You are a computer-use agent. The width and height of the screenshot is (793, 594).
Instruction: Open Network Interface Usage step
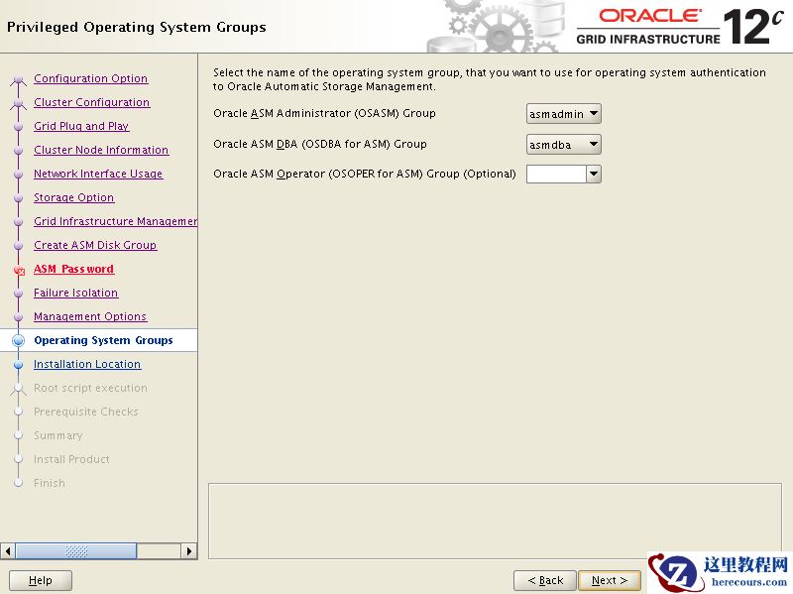(98, 174)
